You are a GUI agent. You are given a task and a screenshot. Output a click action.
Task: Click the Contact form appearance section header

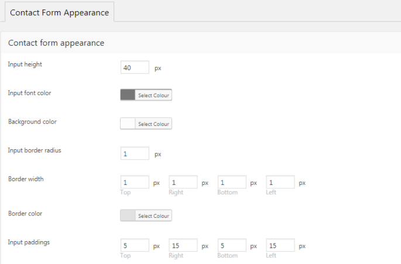click(x=56, y=43)
